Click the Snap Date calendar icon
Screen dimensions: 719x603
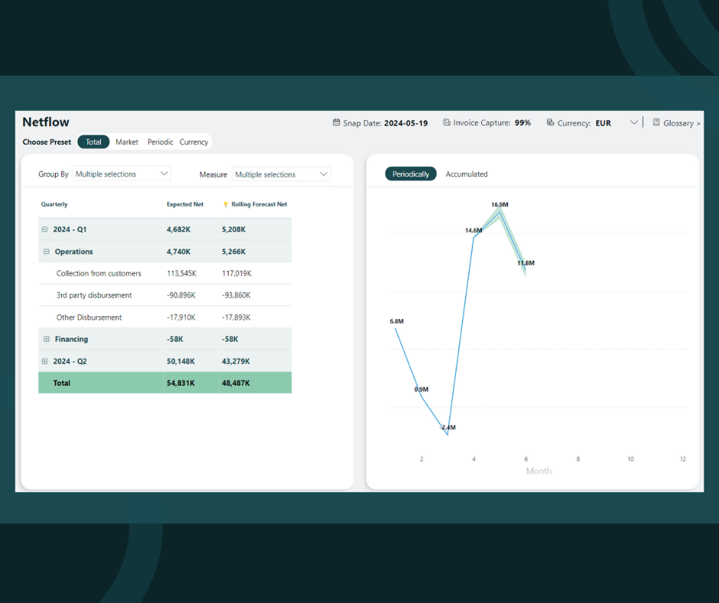coord(337,122)
